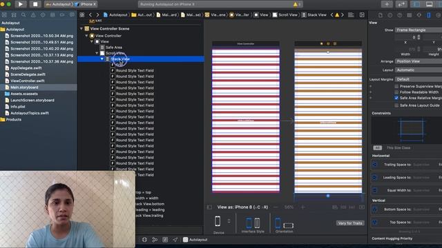
Task: Select Safe Area in document outline
Action: [114, 48]
